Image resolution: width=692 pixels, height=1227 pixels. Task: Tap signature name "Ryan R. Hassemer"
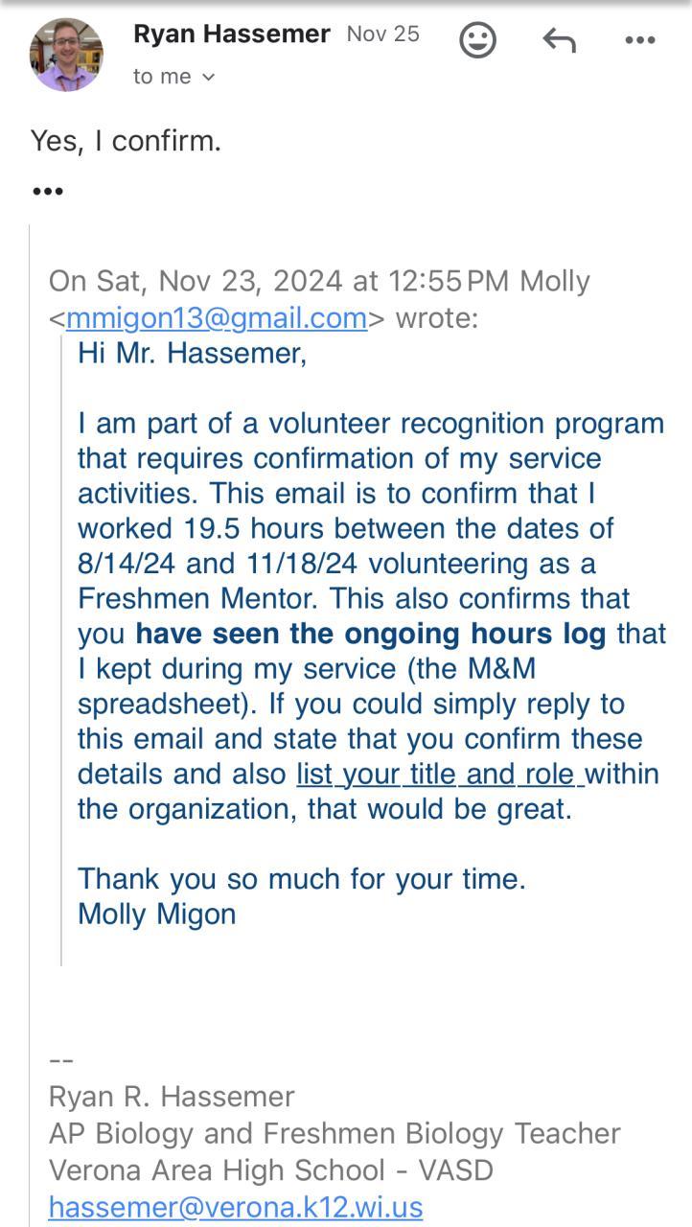[x=172, y=1096]
